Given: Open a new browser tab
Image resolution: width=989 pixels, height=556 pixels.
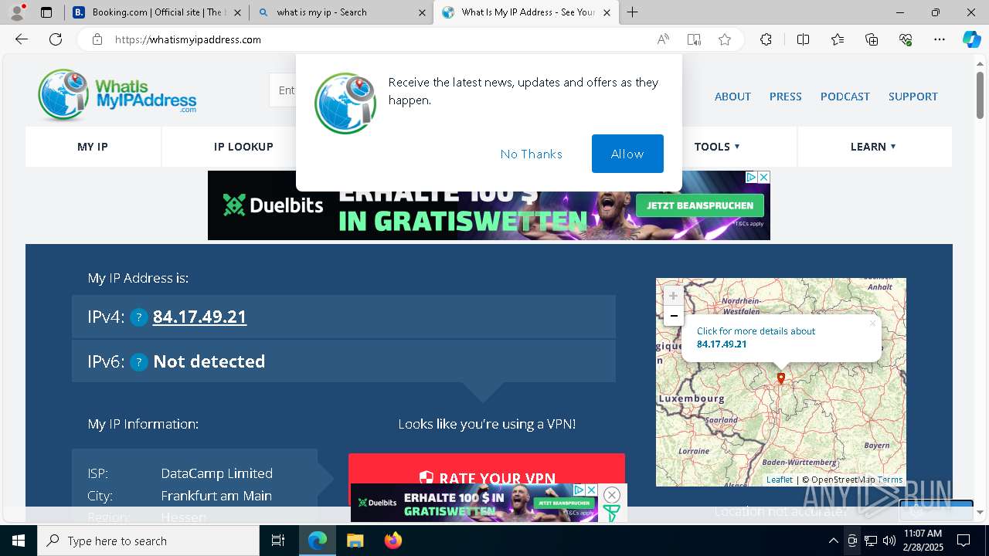Looking at the screenshot, I should pyautogui.click(x=633, y=12).
